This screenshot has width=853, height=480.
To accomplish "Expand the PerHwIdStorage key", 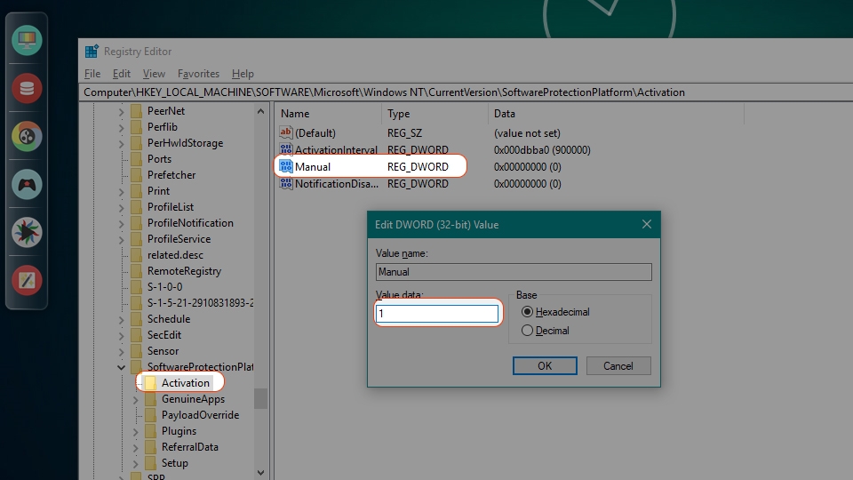I will [x=122, y=144].
